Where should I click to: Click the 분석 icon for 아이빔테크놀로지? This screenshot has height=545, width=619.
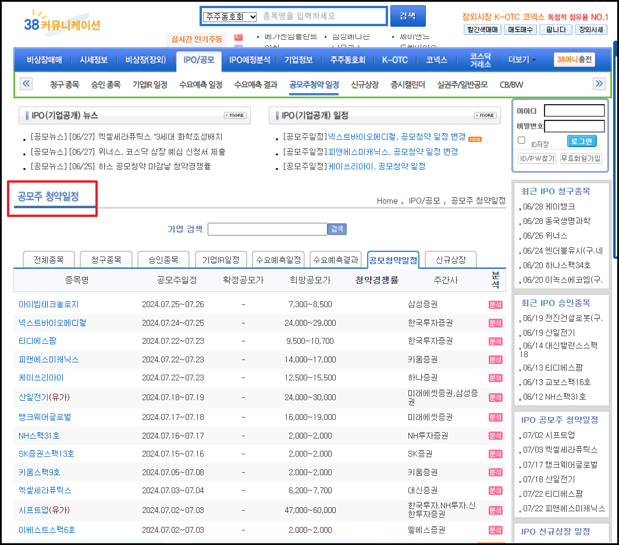(x=496, y=305)
